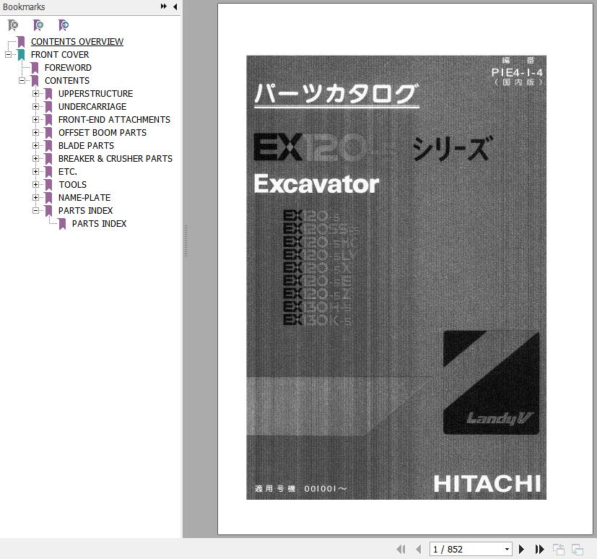Select the UPPERSTRUCTURE bookmark label
This screenshot has width=597, height=559.
(x=95, y=93)
